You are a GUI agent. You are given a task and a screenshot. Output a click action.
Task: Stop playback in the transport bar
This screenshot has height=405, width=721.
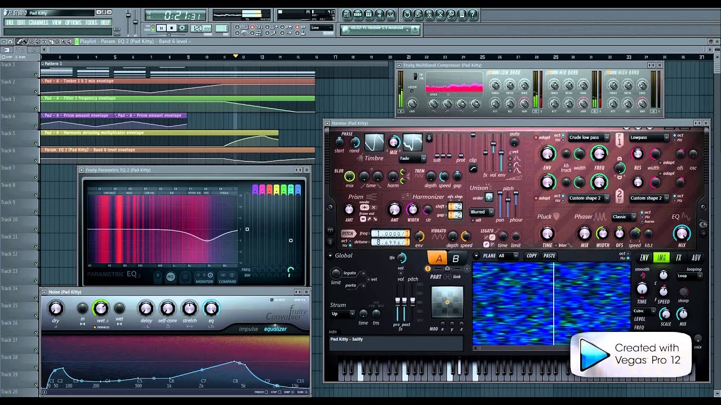172,28
